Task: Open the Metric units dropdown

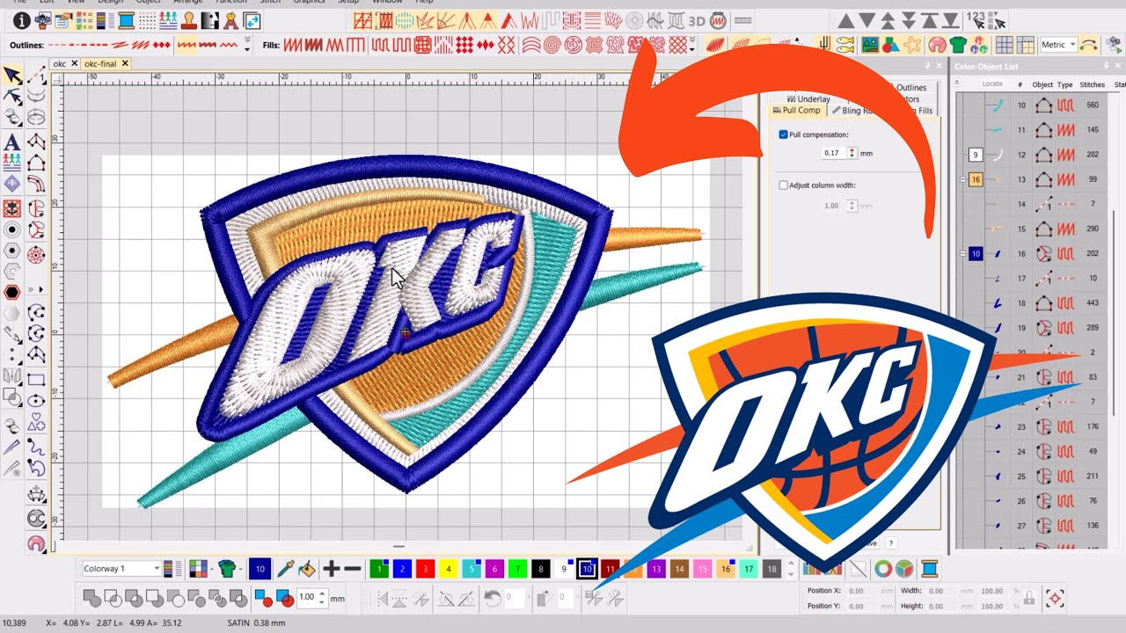Action: 1057,44
